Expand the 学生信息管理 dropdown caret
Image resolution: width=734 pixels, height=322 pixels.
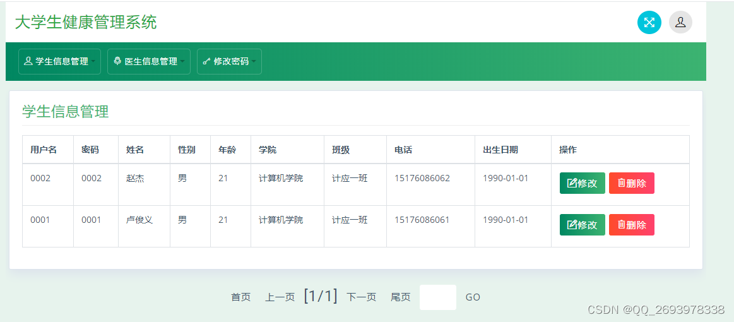93,62
